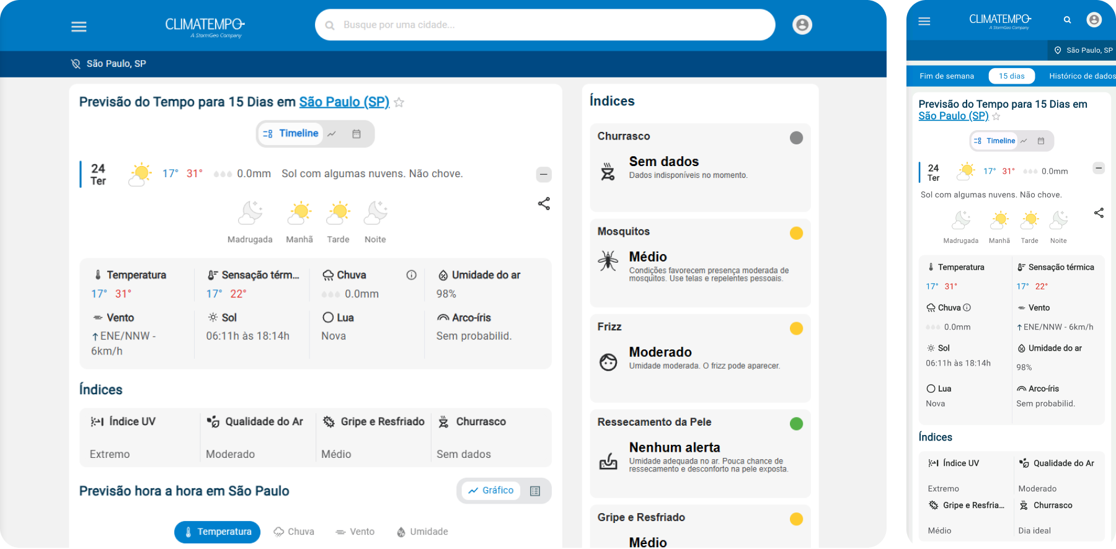This screenshot has width=1116, height=549.
Task: Select the Gráfico view button
Action: point(491,490)
